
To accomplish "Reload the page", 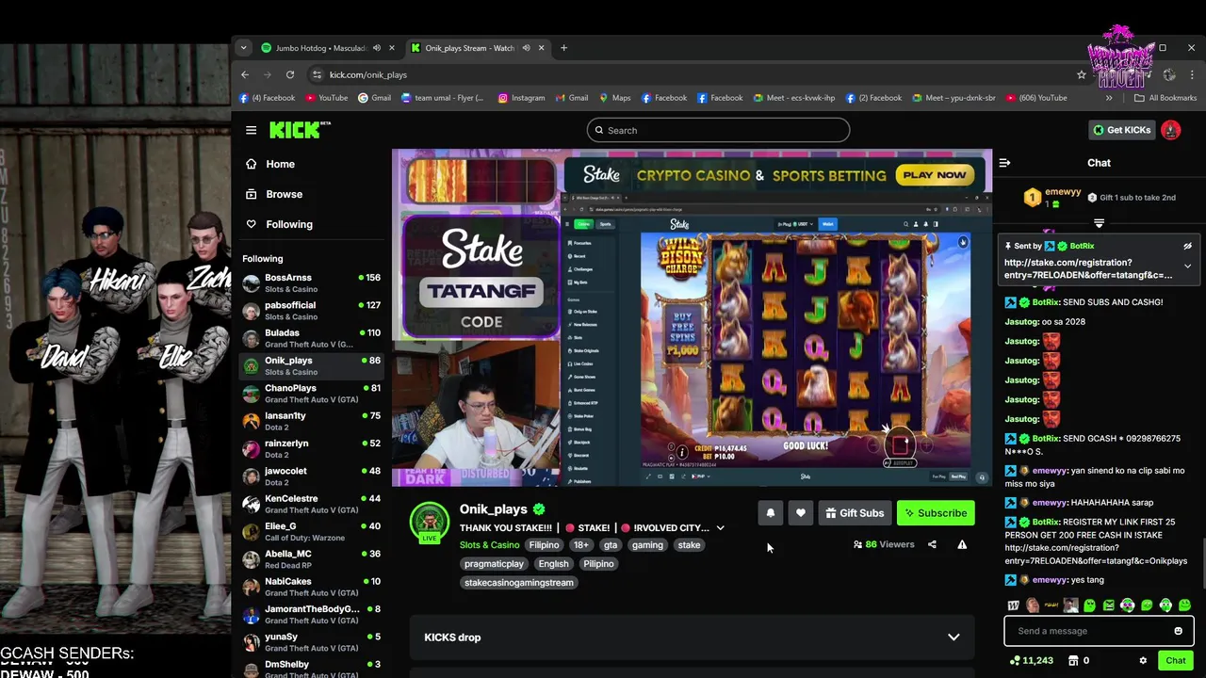I will pyautogui.click(x=290, y=74).
